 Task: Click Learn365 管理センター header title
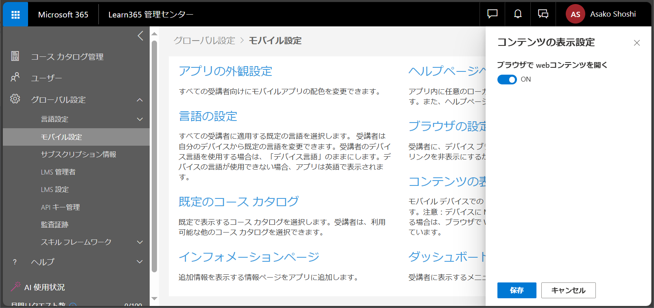[x=150, y=15]
